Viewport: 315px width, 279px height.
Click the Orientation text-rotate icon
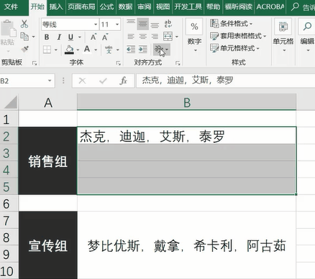tap(159, 49)
